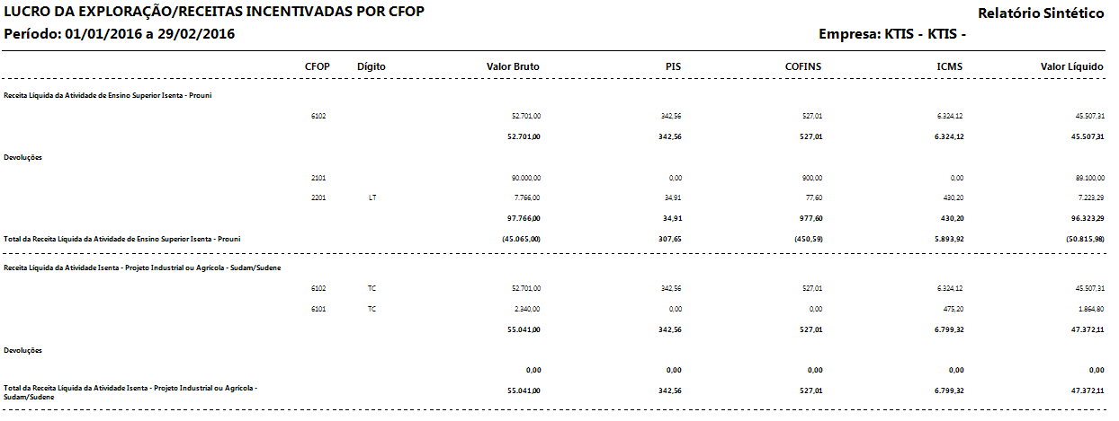Click the report title 'LUCRO DA EXPLORAÇÃO/RECEITAS INCENTIVADAS POR CFOP'

pyautogui.click(x=215, y=13)
